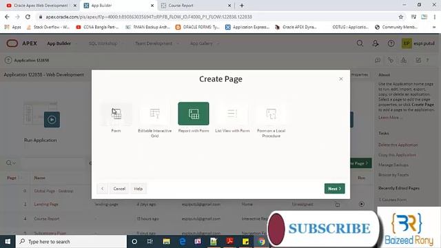Open Cortana circle on taskbar
This screenshot has width=441, height=248.
coord(134,242)
